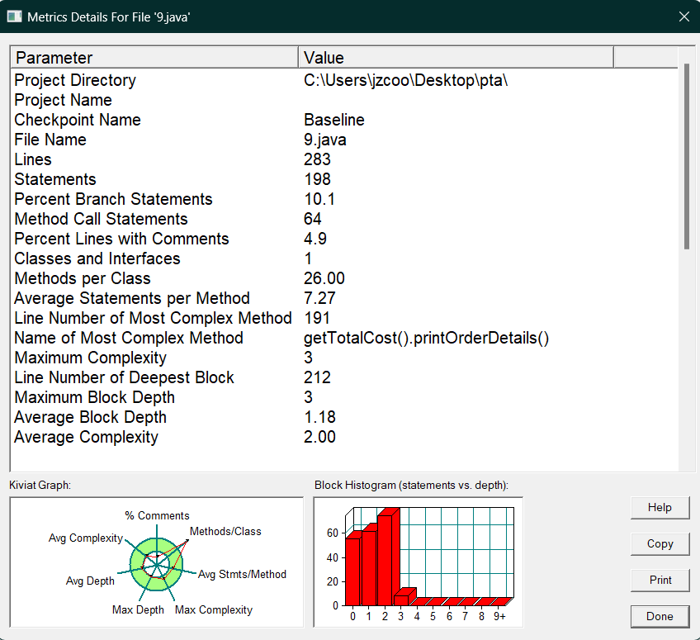This screenshot has height=640, width=700.
Task: Select the Maximum Block Depth row
Action: tap(343, 397)
